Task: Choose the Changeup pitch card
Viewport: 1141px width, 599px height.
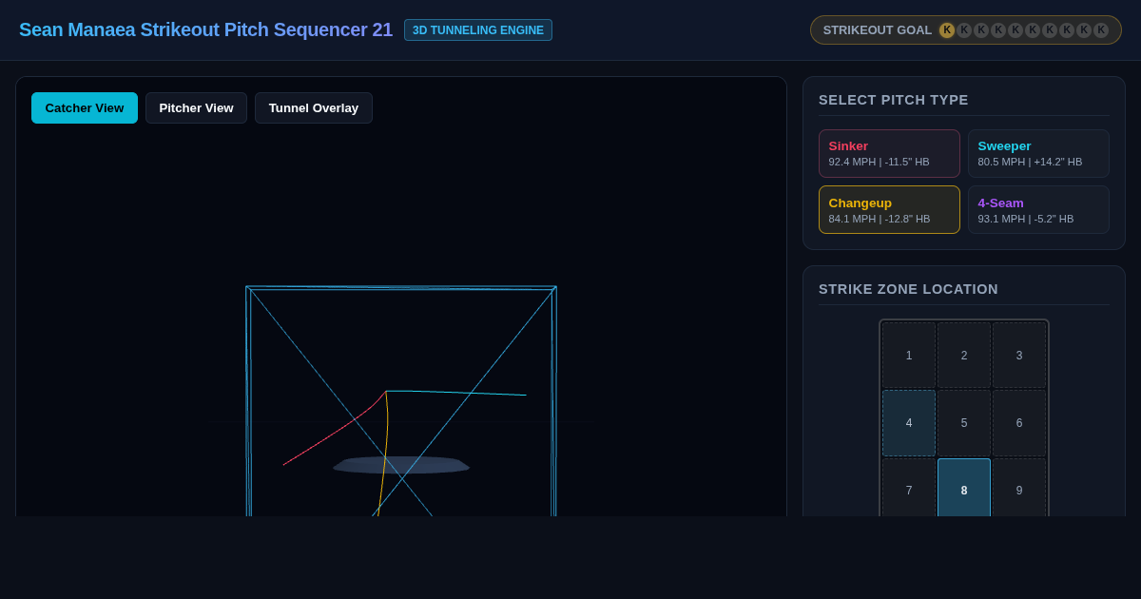Action: [889, 209]
